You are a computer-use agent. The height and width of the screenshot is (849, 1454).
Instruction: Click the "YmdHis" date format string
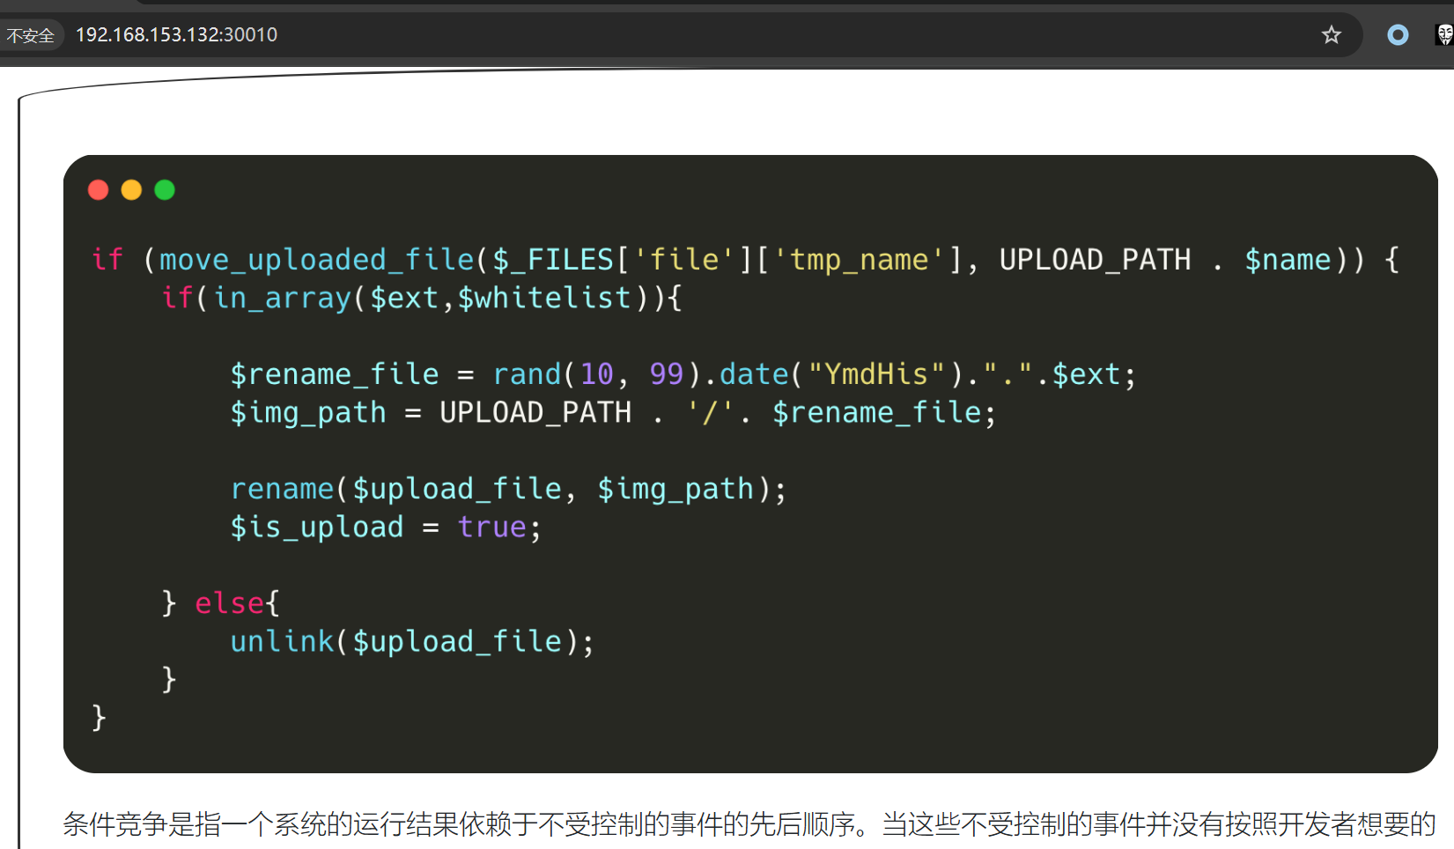coord(876,374)
